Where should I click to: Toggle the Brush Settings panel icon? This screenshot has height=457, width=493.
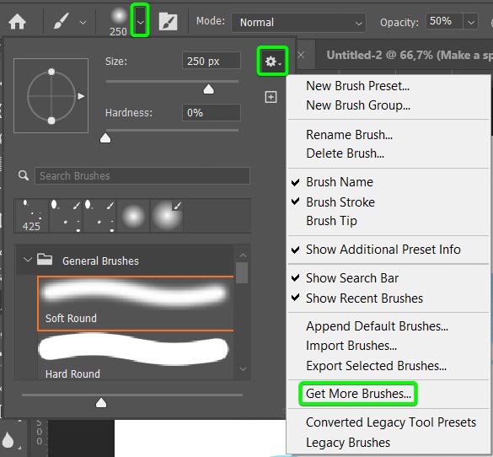(168, 22)
